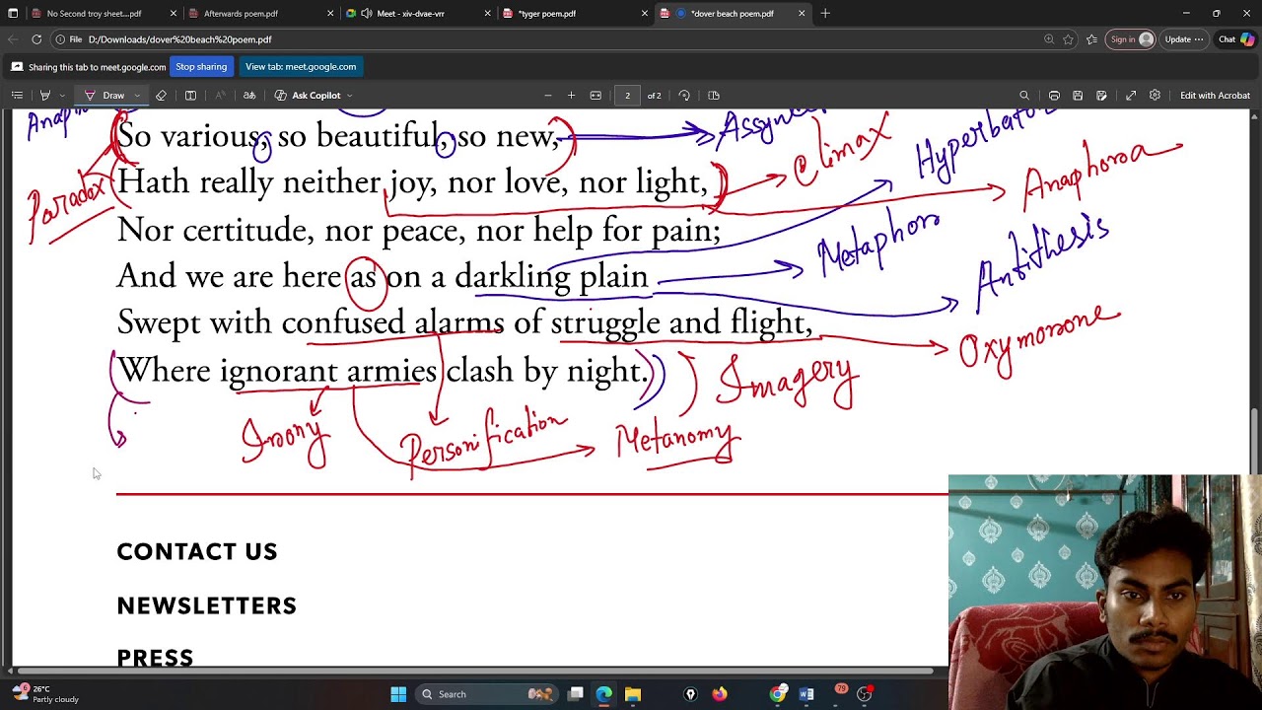Open Draw pen options dropdown
Image resolution: width=1262 pixels, height=710 pixels.
(137, 96)
